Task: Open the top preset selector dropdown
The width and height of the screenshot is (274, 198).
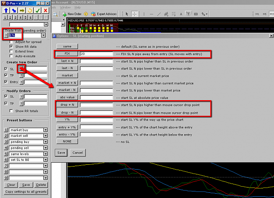Action: pyautogui.click(x=46, y=24)
